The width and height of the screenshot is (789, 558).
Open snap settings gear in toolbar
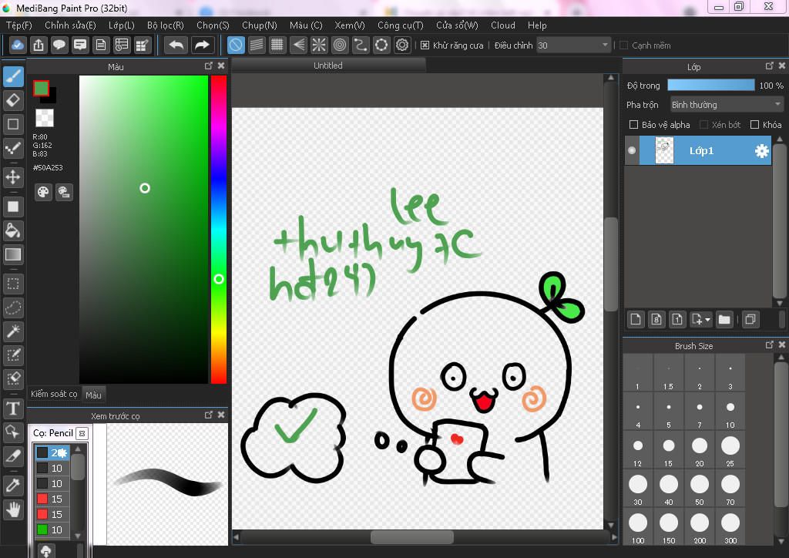(x=402, y=45)
